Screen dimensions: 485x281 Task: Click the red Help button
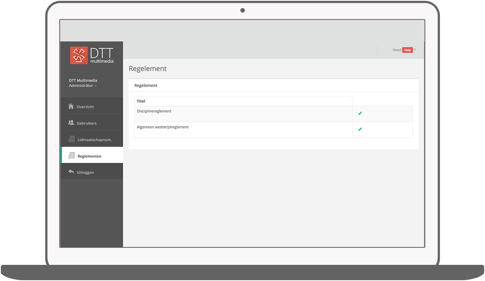[407, 50]
